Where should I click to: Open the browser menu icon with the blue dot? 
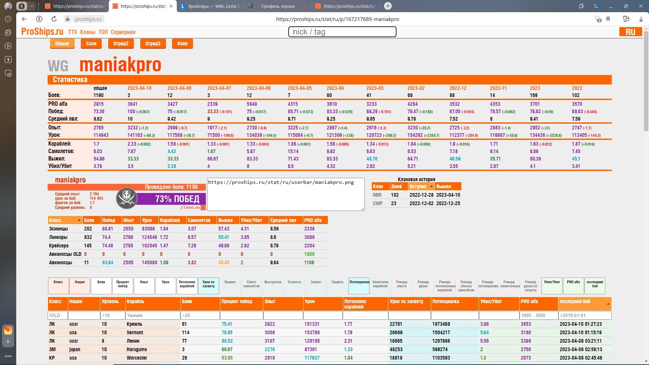(x=597, y=6)
